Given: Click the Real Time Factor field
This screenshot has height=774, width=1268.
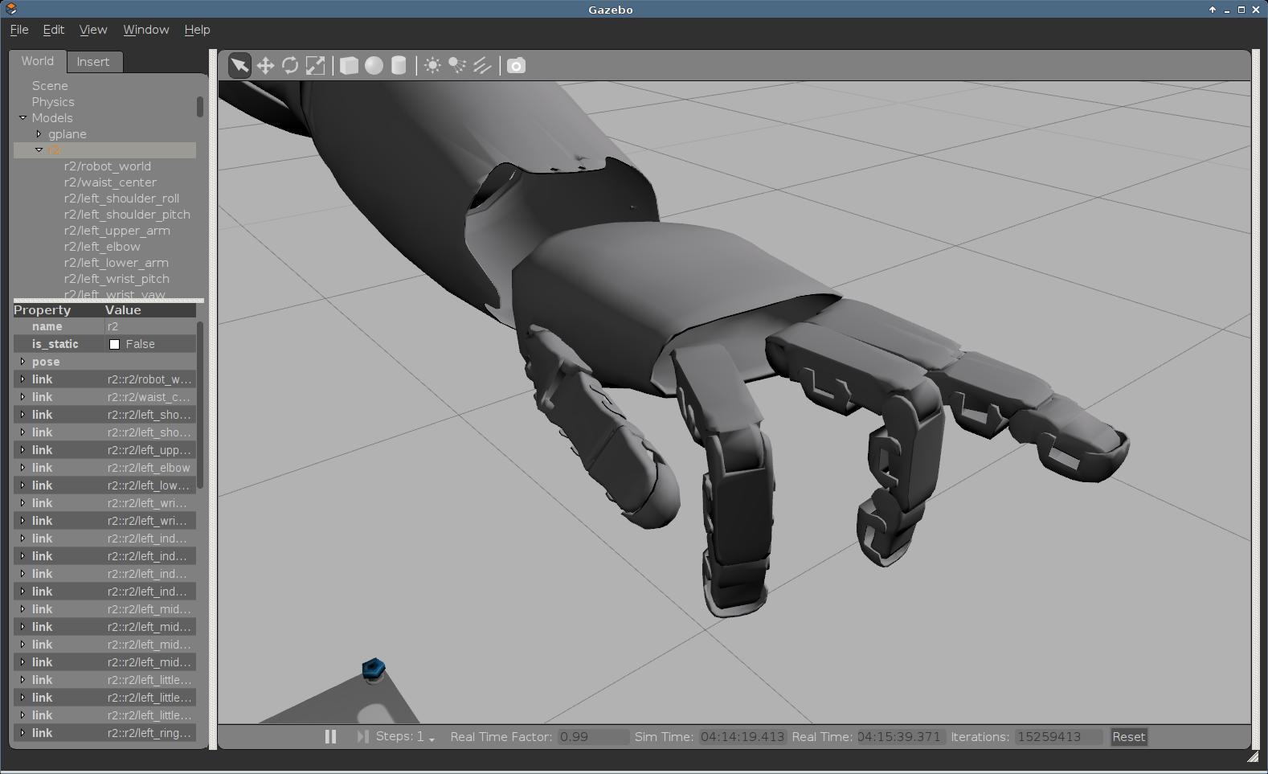Looking at the screenshot, I should click(593, 737).
